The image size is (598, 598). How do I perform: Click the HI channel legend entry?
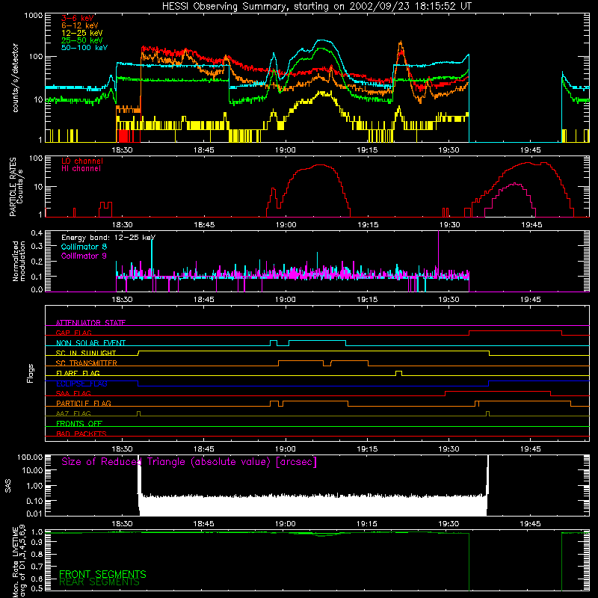(81, 169)
